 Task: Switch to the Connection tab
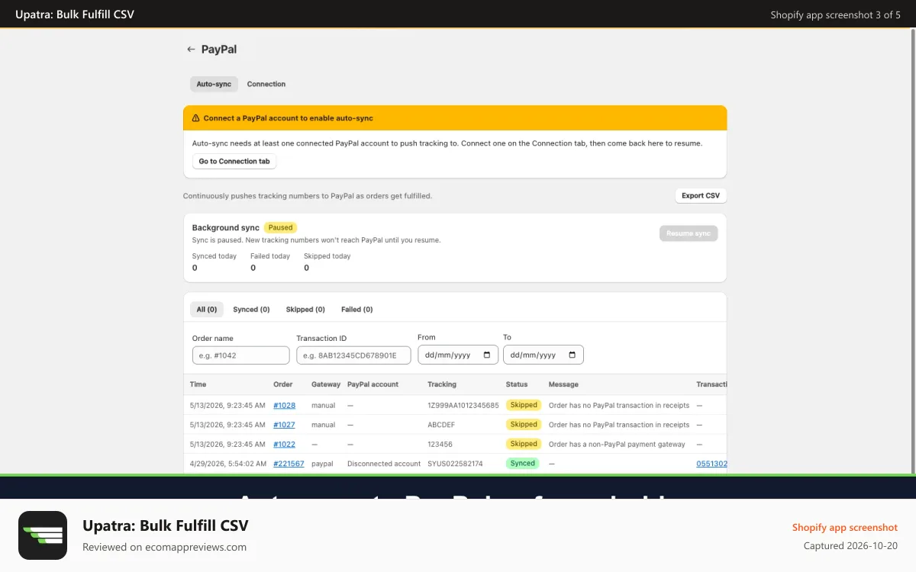(266, 84)
